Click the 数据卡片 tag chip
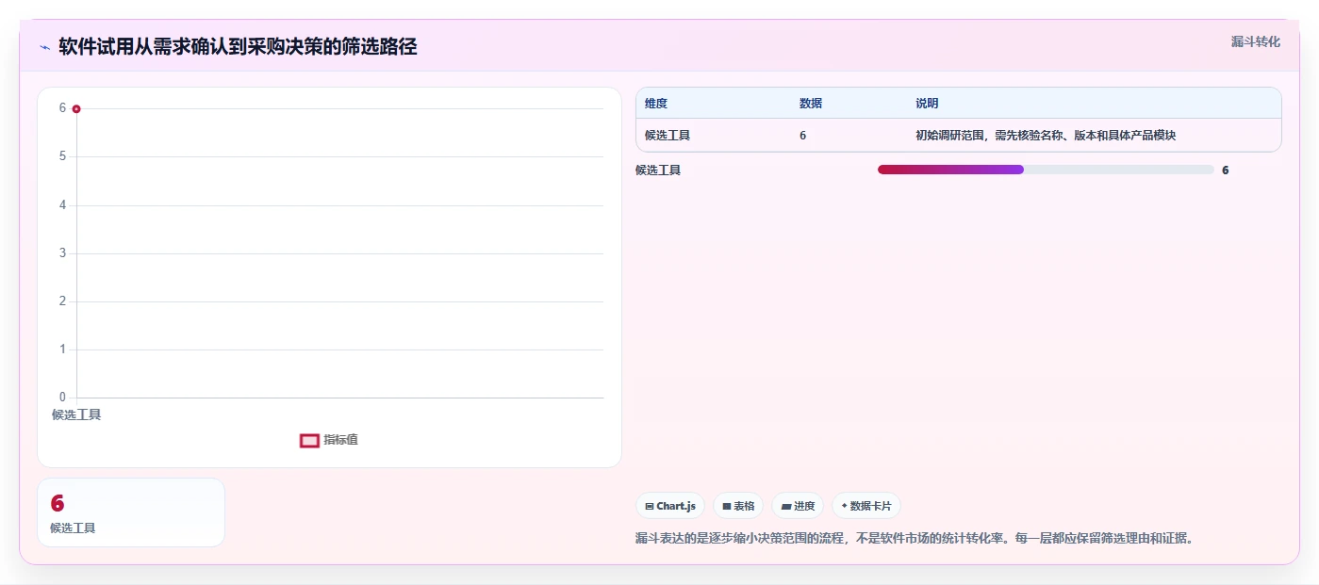Viewport: 1319px width, 585px height. pos(866,506)
